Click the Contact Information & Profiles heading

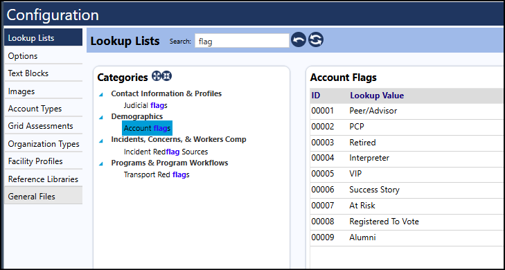[x=166, y=93]
